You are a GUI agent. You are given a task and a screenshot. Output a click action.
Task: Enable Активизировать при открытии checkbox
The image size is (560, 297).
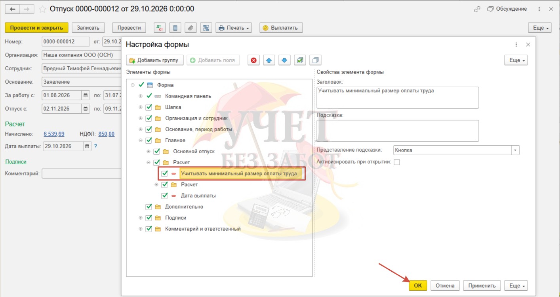pos(397,162)
